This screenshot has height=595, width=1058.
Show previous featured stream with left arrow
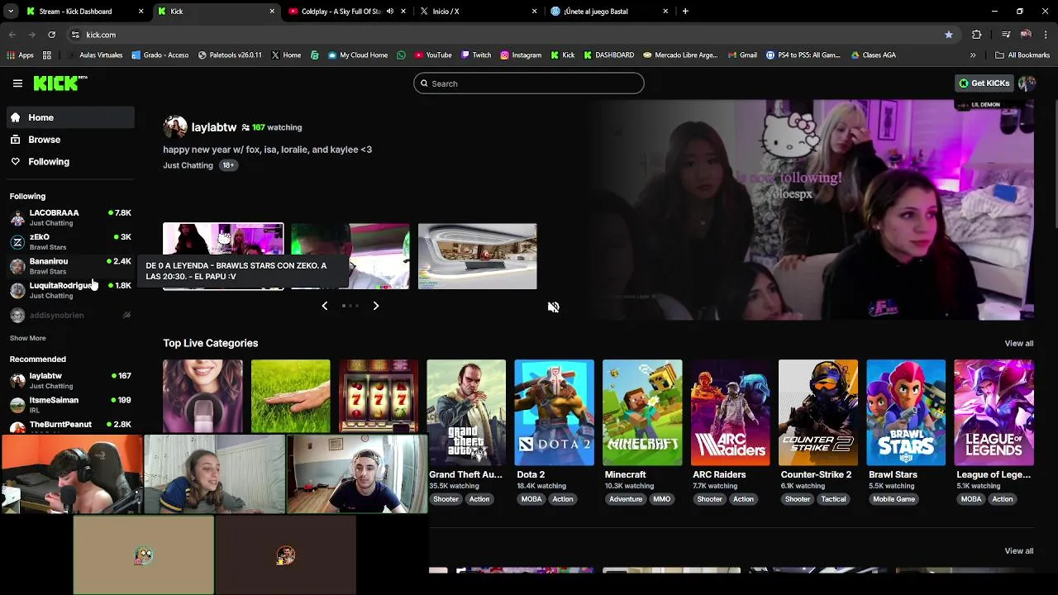(324, 306)
